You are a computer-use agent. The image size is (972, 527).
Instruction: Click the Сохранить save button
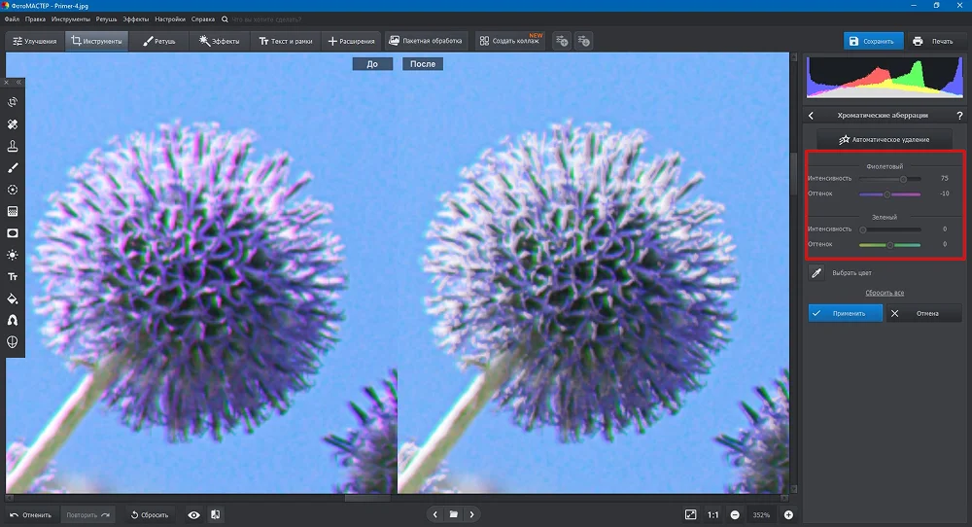(x=873, y=41)
